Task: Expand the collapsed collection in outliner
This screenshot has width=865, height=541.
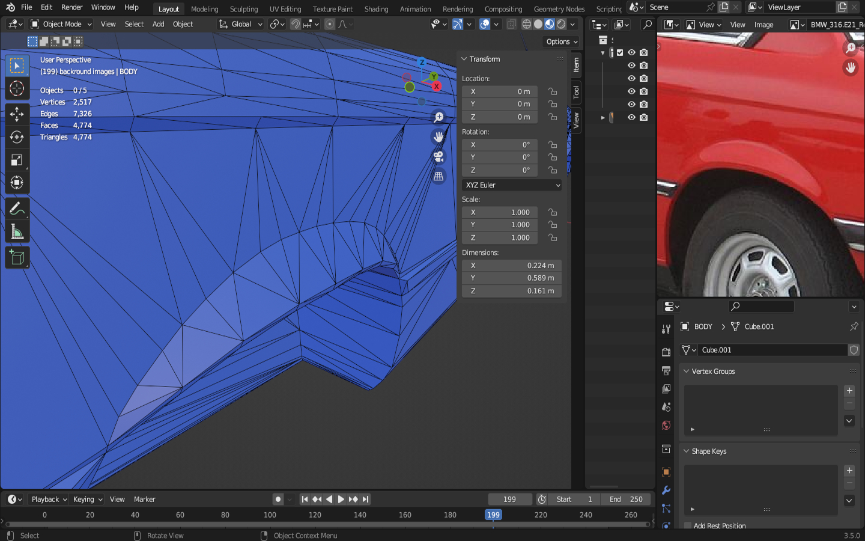Action: [x=603, y=118]
